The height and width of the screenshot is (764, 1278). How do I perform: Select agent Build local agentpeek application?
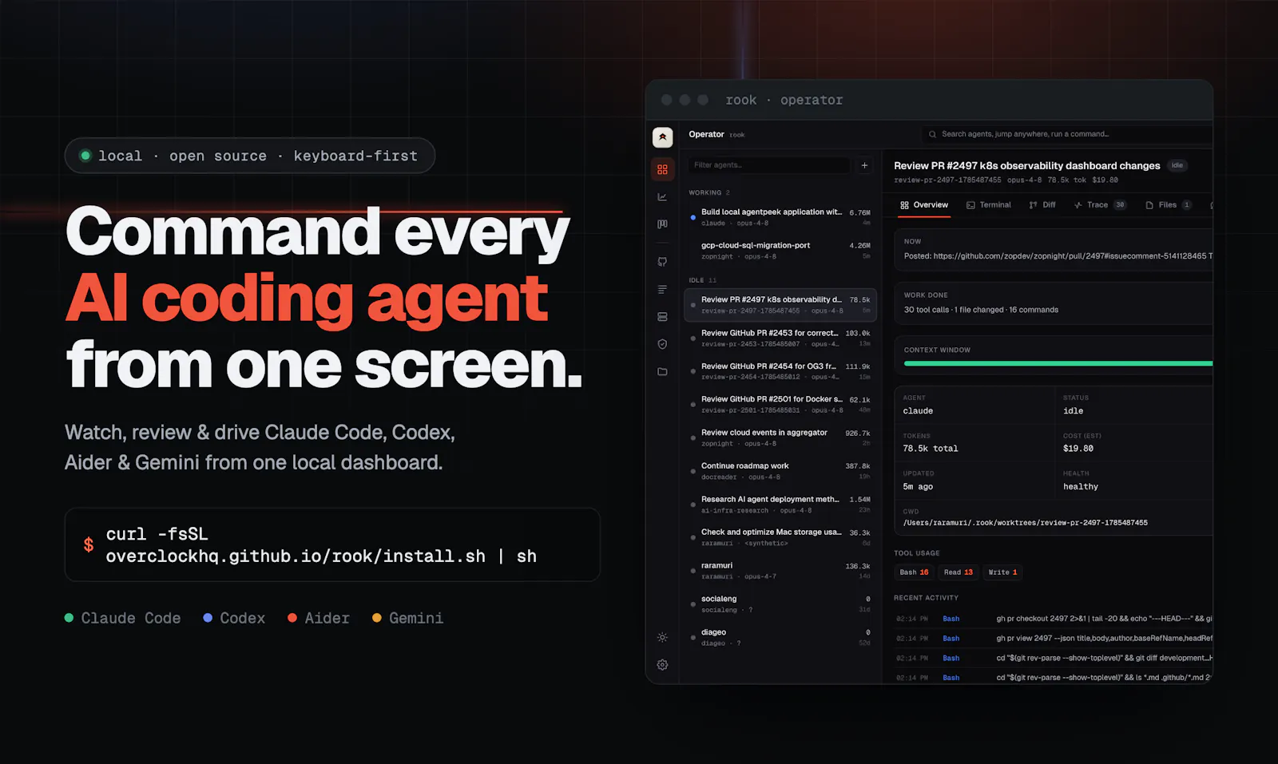tap(780, 217)
